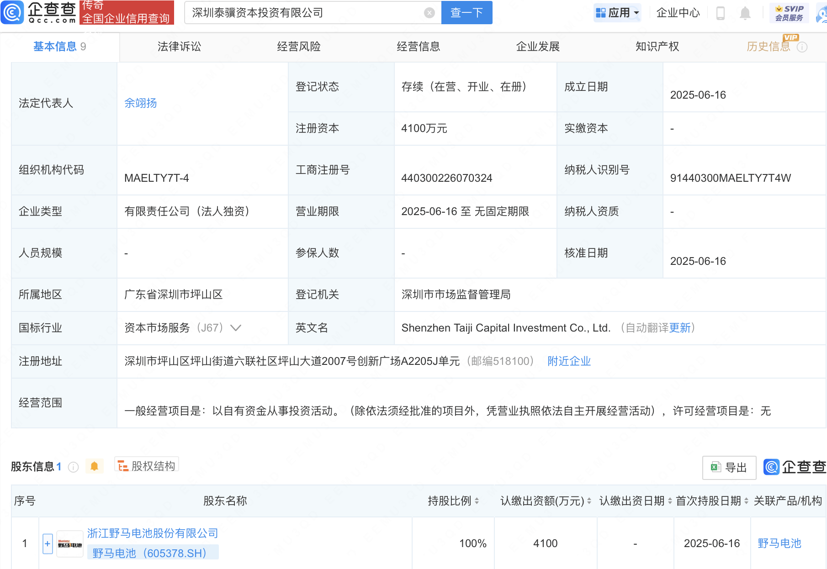Click the 导出 export button
This screenshot has width=827, height=569.
(729, 468)
